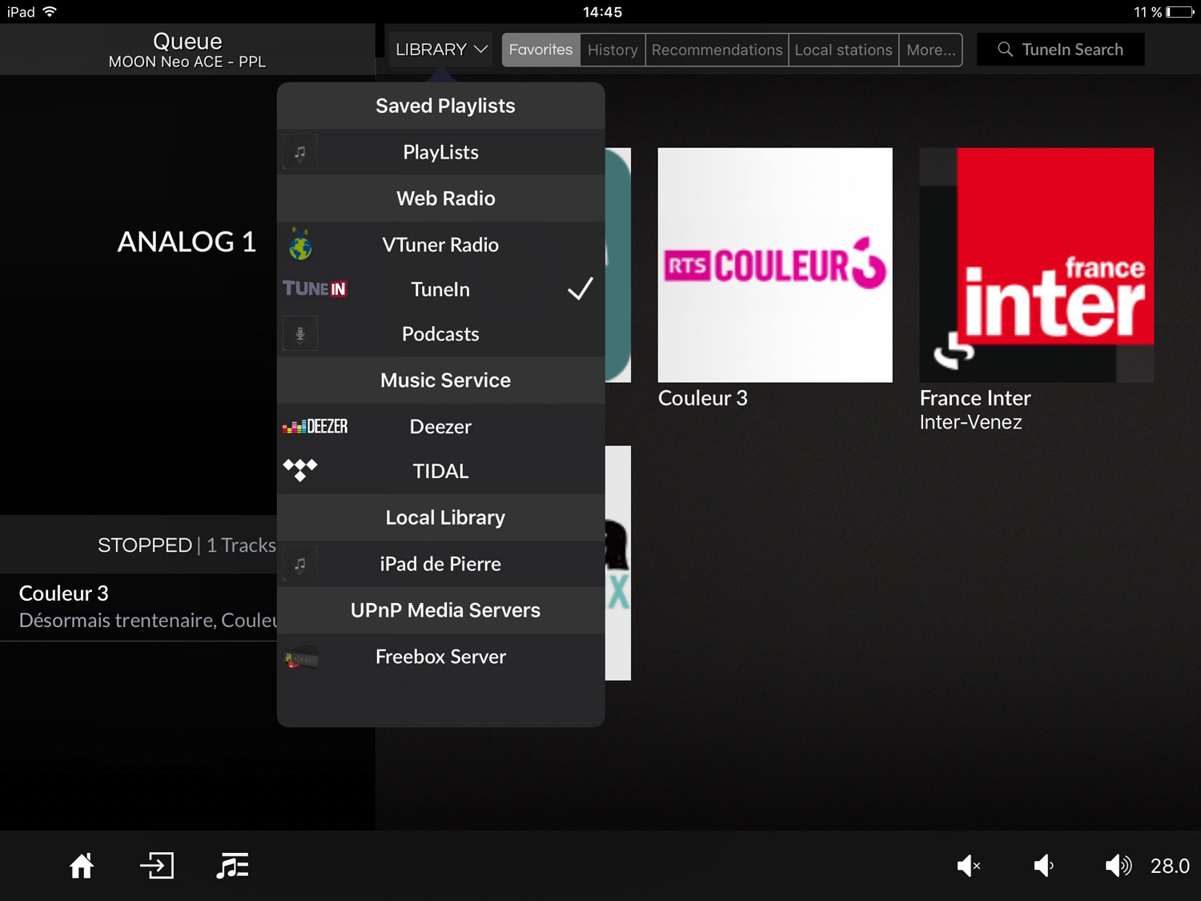This screenshot has height=901, width=1201.
Task: Tap the iPad de Pierre music note icon
Action: coord(300,564)
